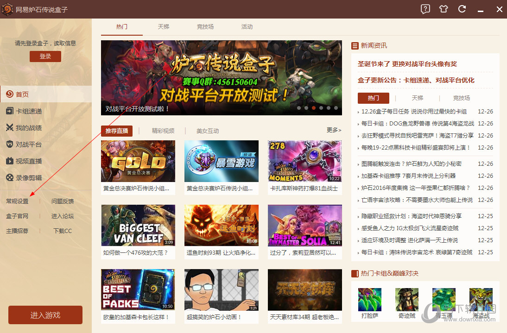Open the 奇迹贼 deck icon

point(406,300)
